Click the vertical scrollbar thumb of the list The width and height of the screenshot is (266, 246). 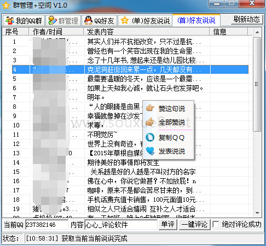point(257,84)
